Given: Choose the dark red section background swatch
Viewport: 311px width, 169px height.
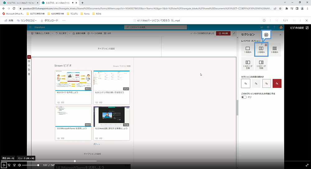Looking at the screenshot, I should tap(277, 84).
